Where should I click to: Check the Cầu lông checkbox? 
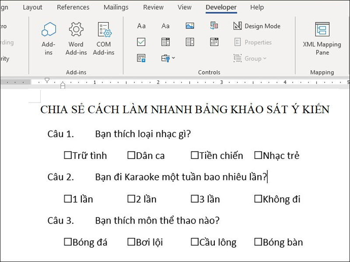coord(195,242)
